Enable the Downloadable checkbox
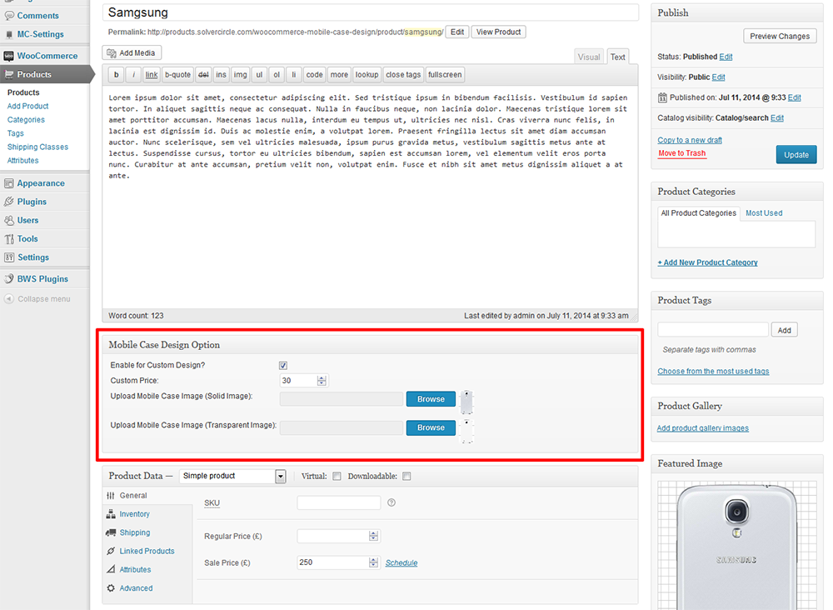833x610 pixels. [x=407, y=477]
